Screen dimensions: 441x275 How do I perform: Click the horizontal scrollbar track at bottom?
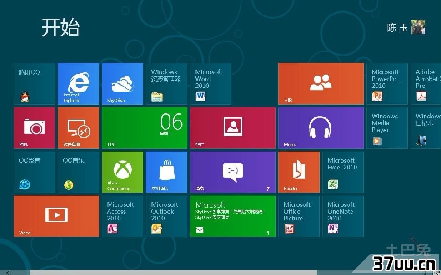click(x=173, y=272)
